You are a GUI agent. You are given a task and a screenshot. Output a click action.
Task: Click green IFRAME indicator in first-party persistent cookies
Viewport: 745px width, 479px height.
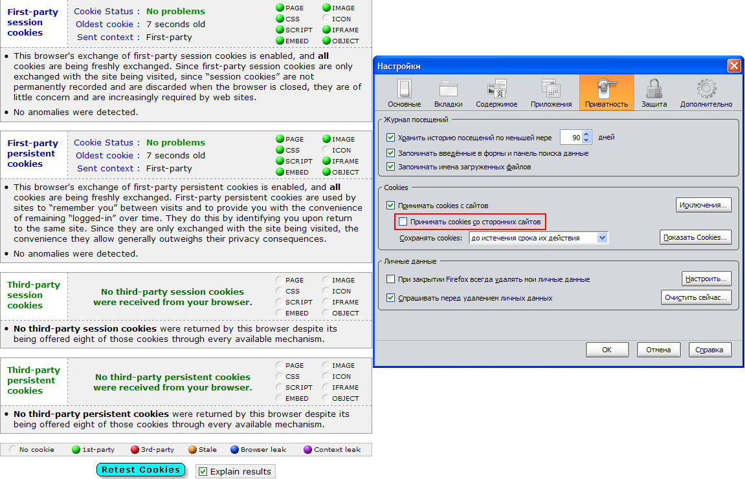click(x=326, y=161)
